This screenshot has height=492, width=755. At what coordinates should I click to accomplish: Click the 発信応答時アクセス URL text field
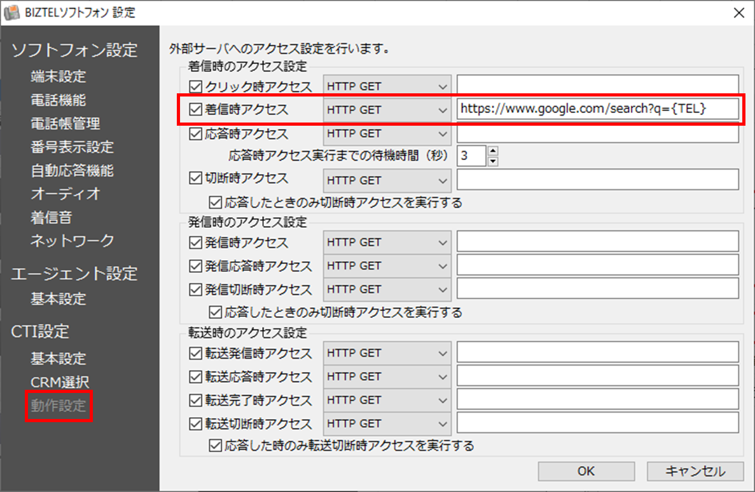pyautogui.click(x=597, y=265)
